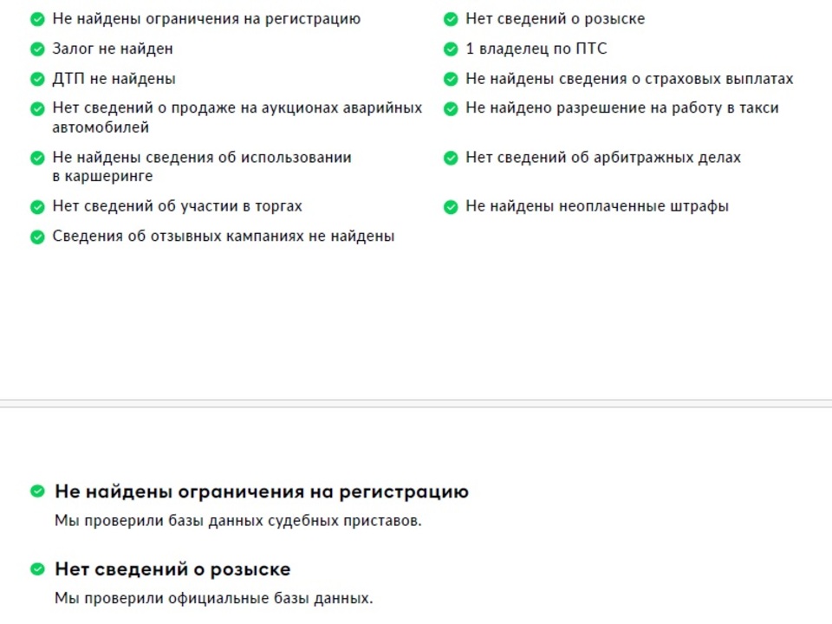Select "Не найдено разрешение на работу в такси"
The image size is (832, 624).
[x=621, y=108]
